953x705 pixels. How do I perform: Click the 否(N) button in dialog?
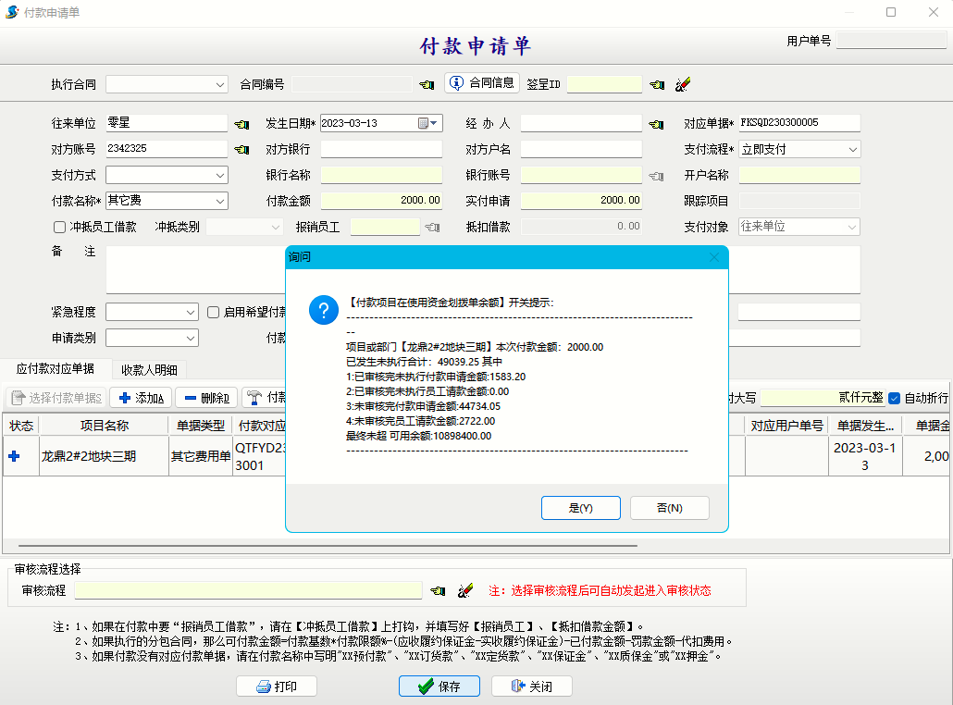point(669,508)
